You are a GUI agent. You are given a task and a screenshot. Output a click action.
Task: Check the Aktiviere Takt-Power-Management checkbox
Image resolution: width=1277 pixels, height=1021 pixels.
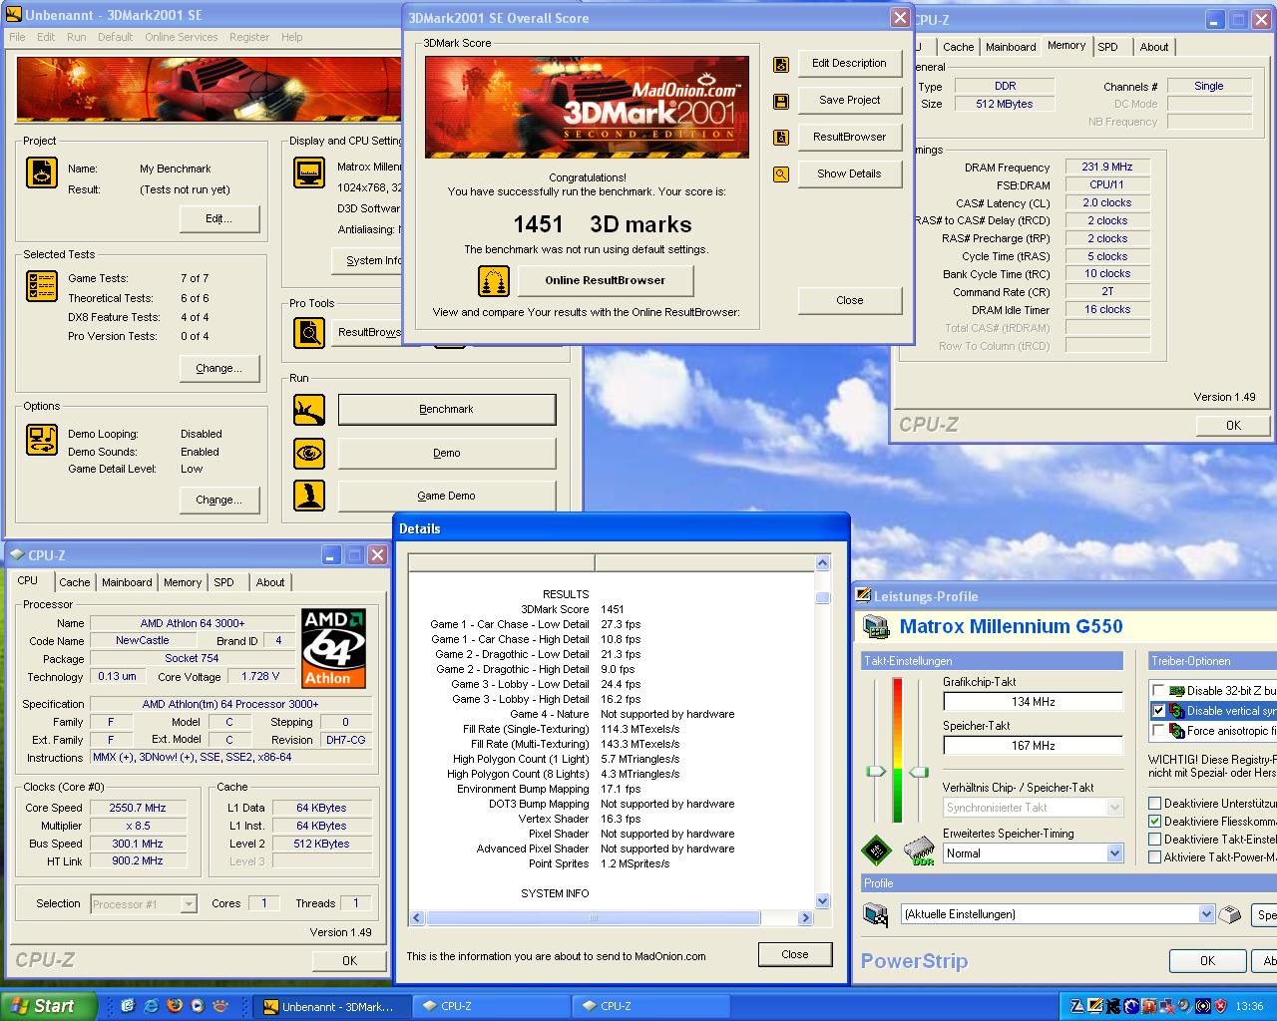[1155, 857]
